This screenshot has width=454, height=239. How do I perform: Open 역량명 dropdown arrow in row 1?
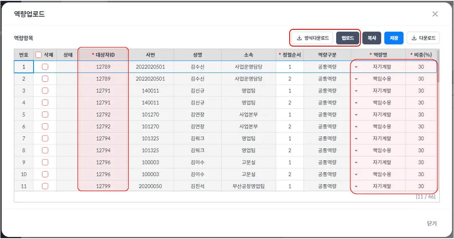pyautogui.click(x=356, y=67)
